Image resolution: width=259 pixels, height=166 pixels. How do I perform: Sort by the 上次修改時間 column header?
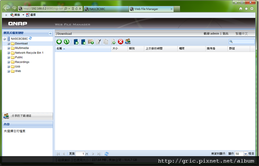[x=161, y=48]
